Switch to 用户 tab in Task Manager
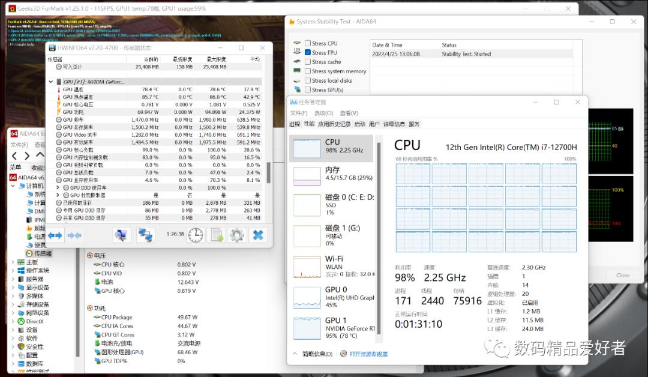 [374, 124]
